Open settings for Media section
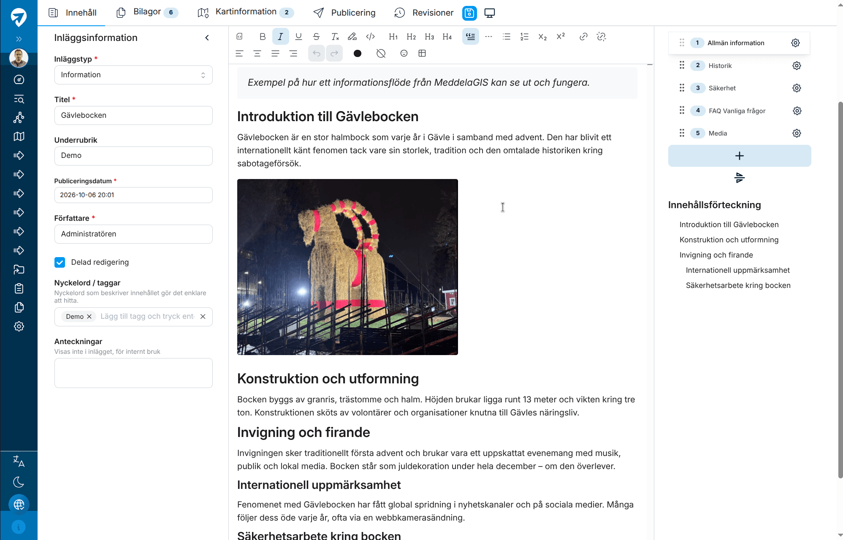 [x=797, y=133]
